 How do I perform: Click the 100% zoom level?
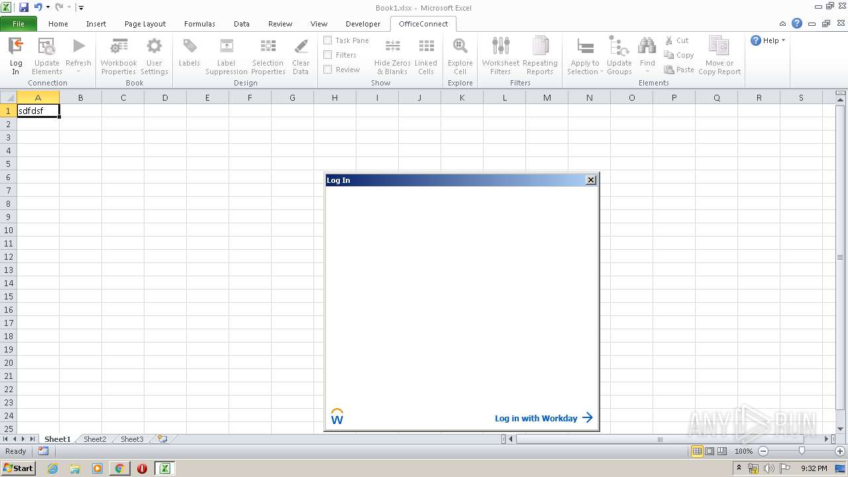(x=743, y=451)
